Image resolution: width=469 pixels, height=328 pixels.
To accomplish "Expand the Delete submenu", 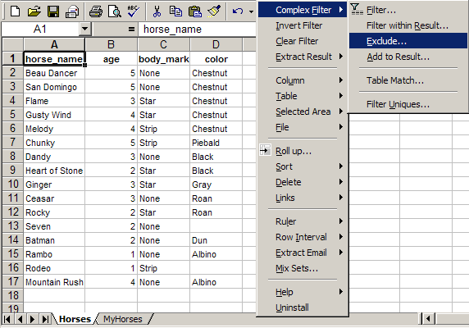I will click(x=303, y=182).
